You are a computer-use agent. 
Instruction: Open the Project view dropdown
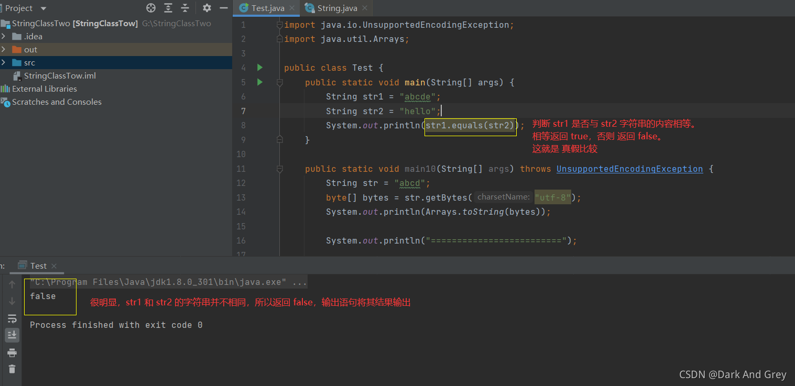tap(43, 8)
